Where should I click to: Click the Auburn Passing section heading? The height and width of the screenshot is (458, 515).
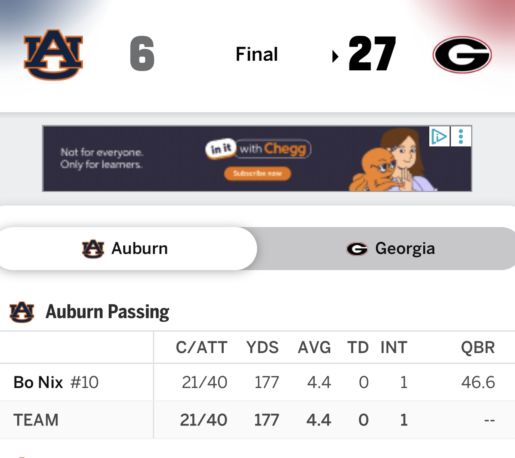point(107,312)
